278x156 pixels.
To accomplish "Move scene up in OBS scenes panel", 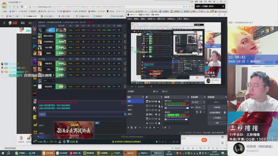I will [140, 128].
